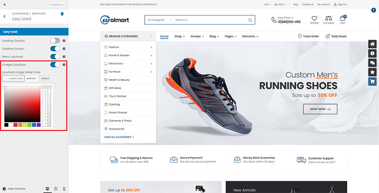This screenshot has width=379, height=193.
Task: Click the search magnifier icon
Action: (250, 20)
